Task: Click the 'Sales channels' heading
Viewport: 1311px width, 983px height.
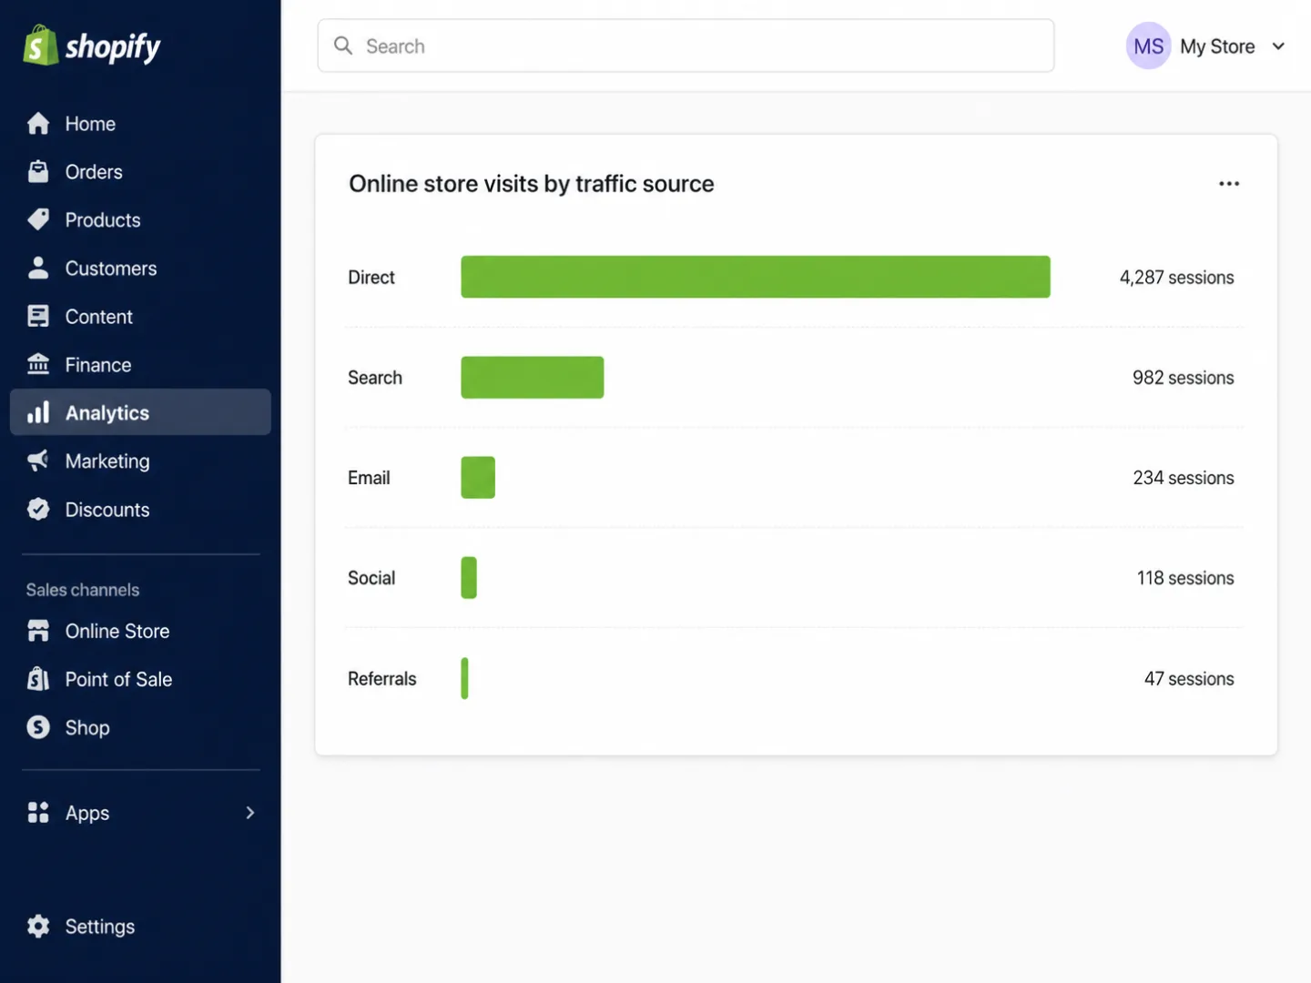Action: click(x=83, y=590)
